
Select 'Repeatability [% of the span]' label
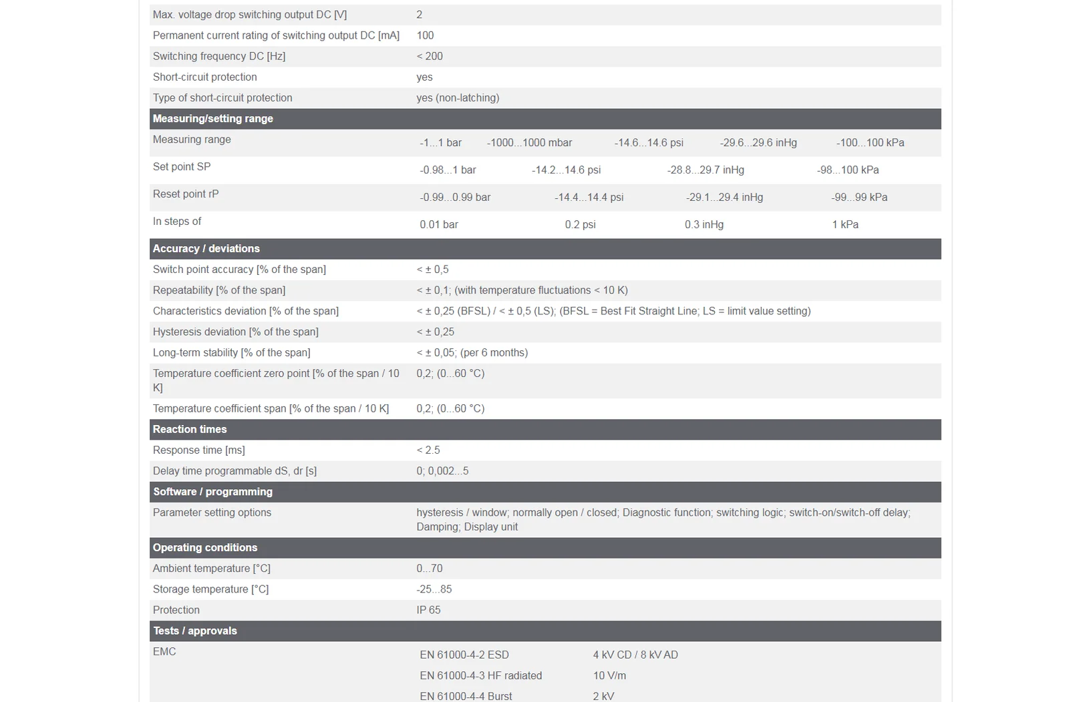pyautogui.click(x=219, y=290)
